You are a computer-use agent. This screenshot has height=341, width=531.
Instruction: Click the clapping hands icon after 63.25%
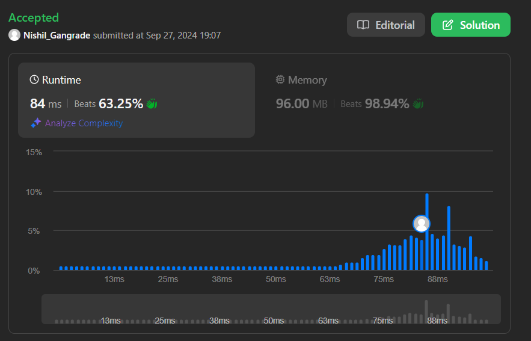152,103
